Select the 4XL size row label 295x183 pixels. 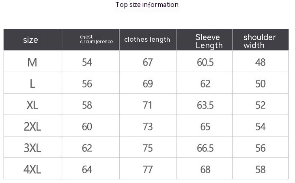(32, 170)
